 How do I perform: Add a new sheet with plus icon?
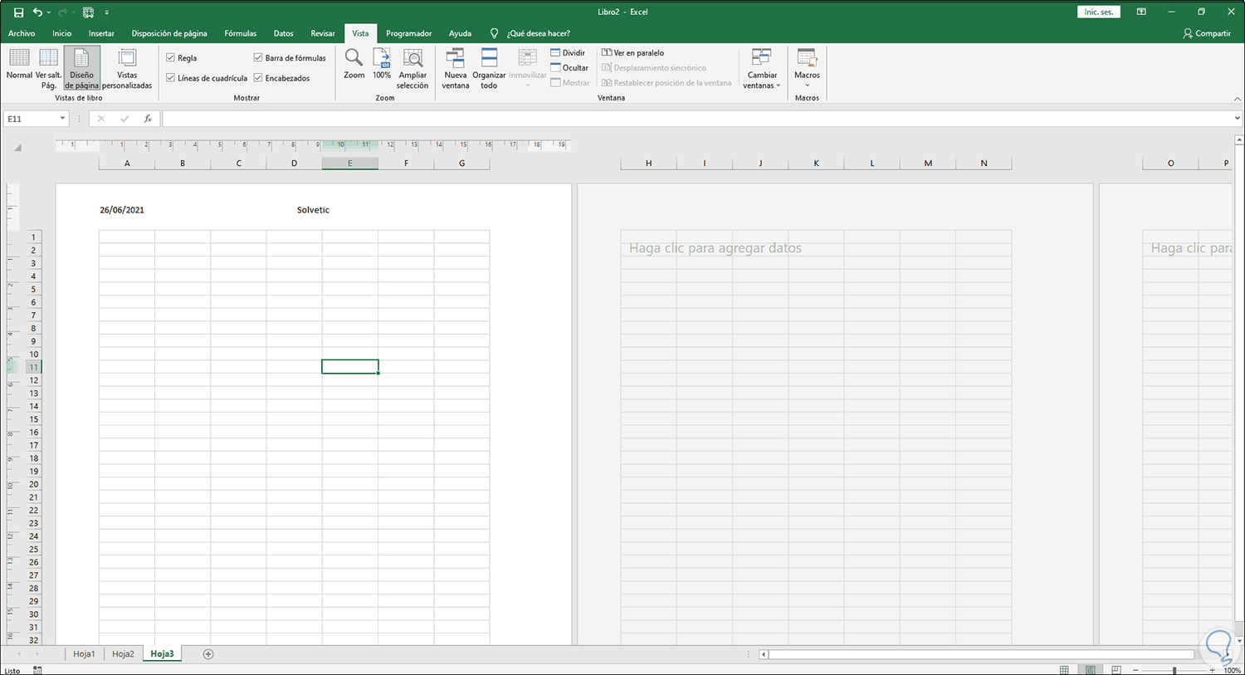coord(208,654)
